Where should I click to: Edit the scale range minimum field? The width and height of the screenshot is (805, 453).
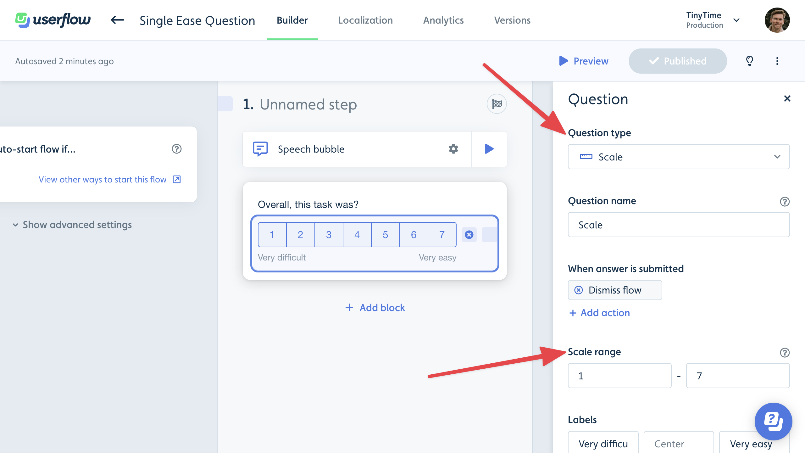pos(619,376)
